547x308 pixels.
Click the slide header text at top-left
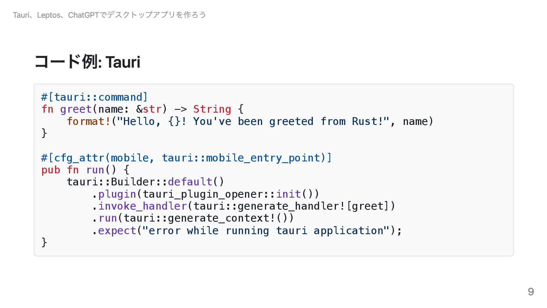pos(109,15)
